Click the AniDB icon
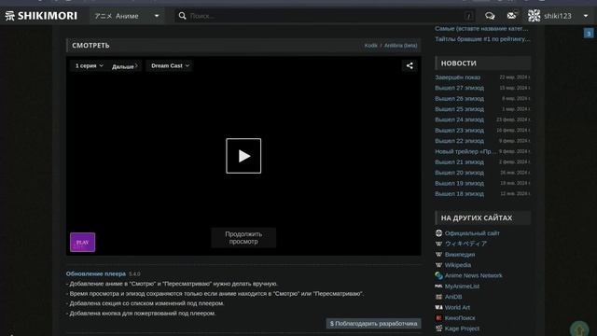 pyautogui.click(x=438, y=297)
